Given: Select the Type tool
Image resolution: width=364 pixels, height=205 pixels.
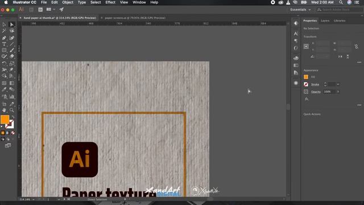Looking at the screenshot, I should click(4, 44).
